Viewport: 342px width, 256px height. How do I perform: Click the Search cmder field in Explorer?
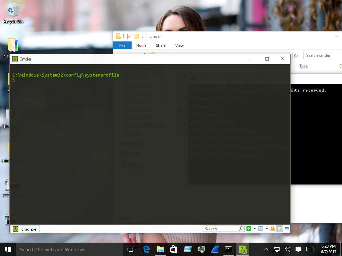tap(323, 55)
